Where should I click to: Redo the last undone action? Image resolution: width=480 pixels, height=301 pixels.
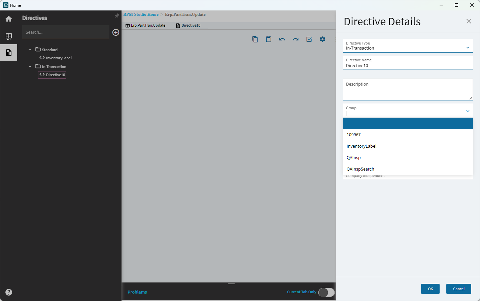click(x=296, y=39)
